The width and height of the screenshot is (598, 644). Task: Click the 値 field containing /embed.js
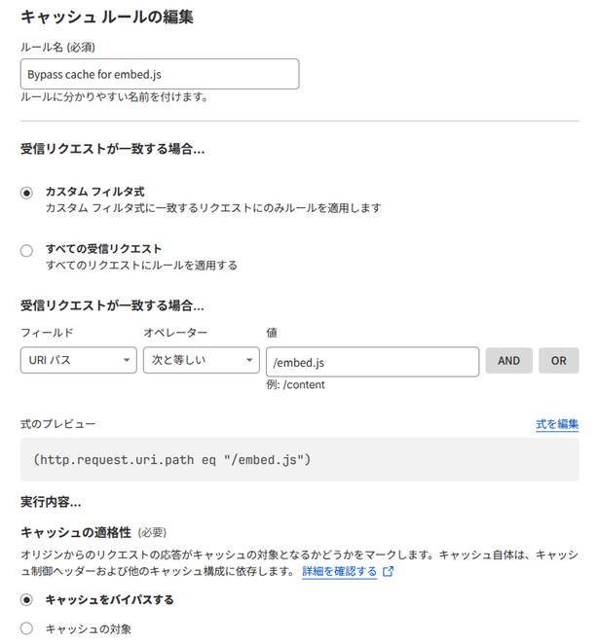[x=372, y=361]
